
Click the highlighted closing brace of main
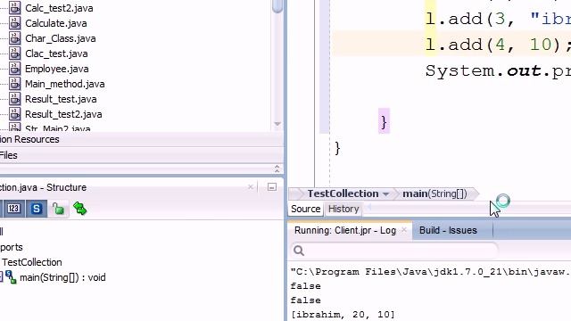coord(384,121)
